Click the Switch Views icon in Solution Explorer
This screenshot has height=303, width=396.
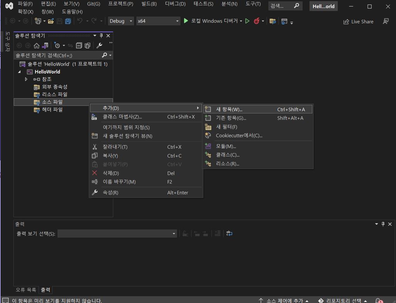[x=45, y=45]
